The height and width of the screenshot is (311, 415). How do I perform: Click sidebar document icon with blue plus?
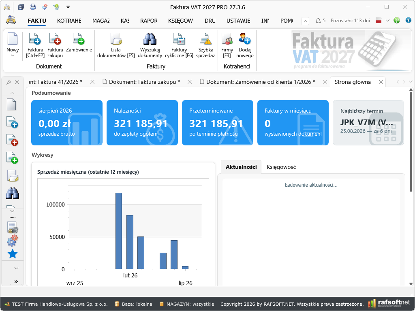click(12, 122)
